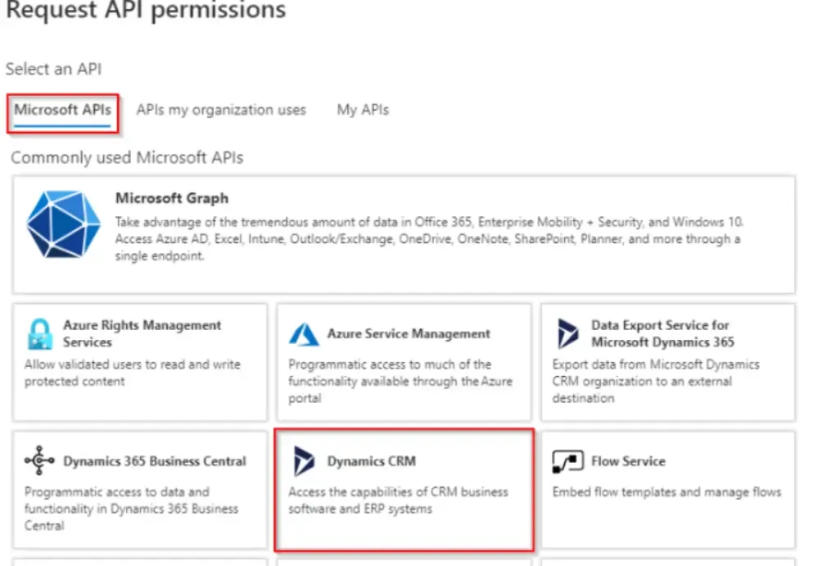Select Dynamics 365 Business Central title
822x566 pixels.
(x=155, y=461)
